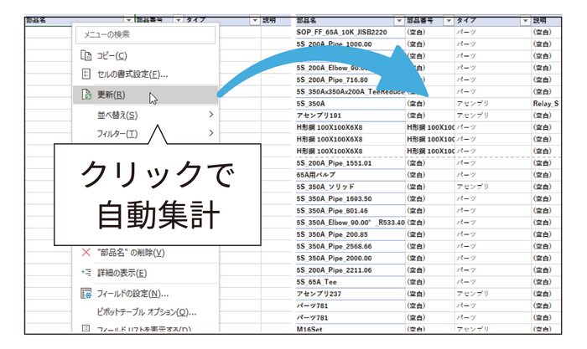Open 部品名 filter dropdown in left table
Viewport: 587px width, 349px height.
[x=127, y=19]
